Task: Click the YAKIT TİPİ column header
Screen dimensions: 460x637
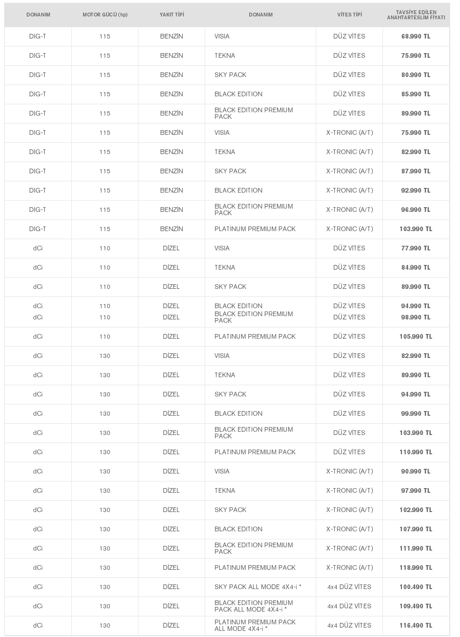Action: click(x=171, y=15)
